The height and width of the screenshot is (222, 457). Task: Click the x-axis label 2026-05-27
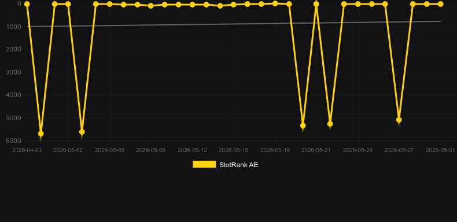click(x=399, y=150)
